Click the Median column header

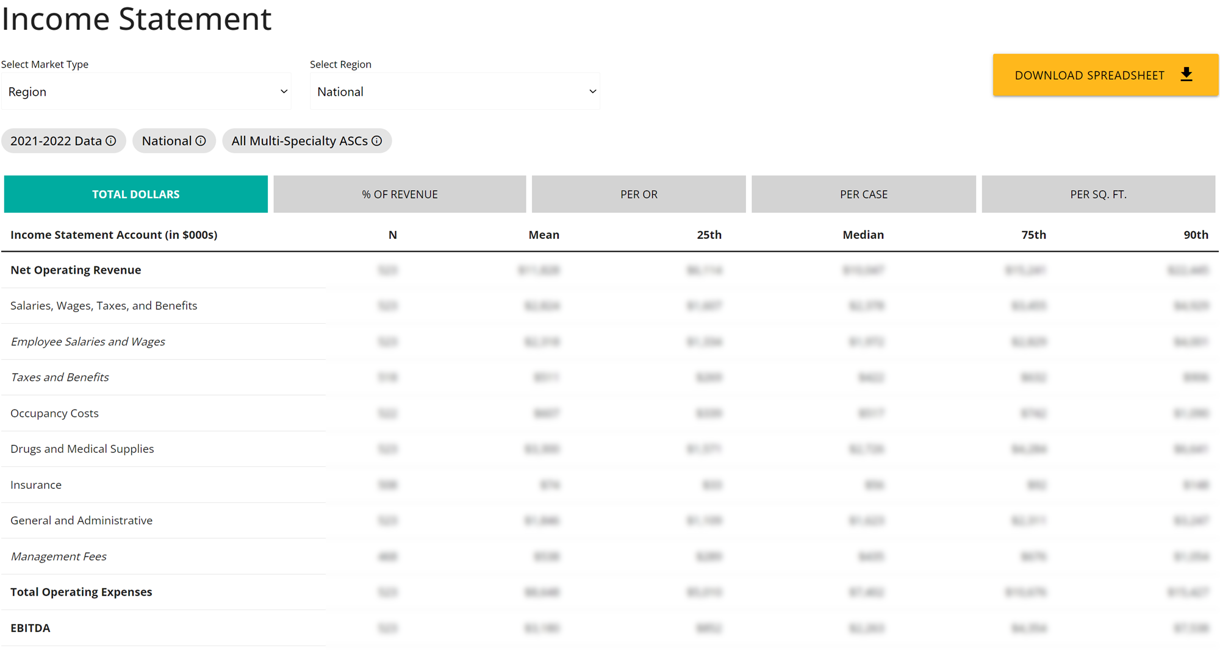[863, 235]
